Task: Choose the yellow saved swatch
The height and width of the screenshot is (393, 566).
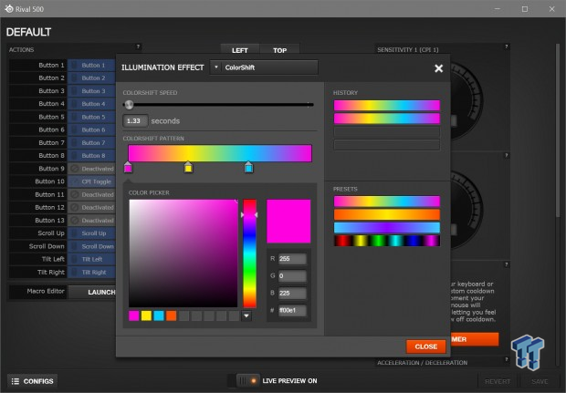Action: [146, 315]
